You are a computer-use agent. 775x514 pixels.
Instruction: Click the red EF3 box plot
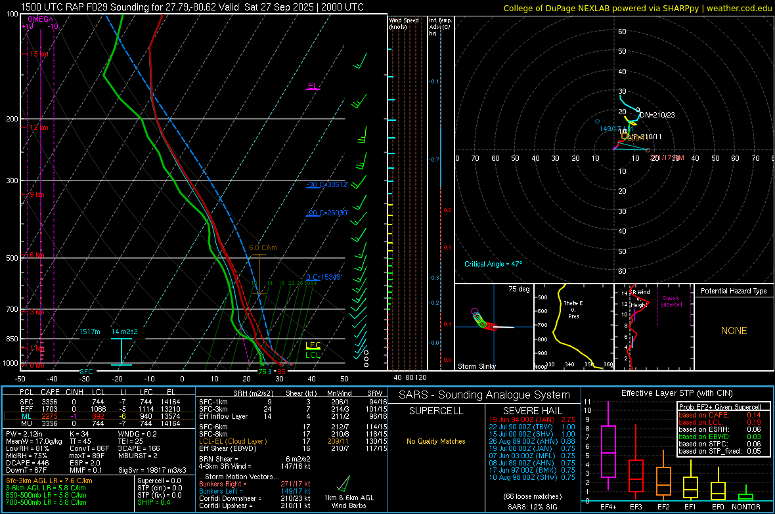(x=636, y=462)
